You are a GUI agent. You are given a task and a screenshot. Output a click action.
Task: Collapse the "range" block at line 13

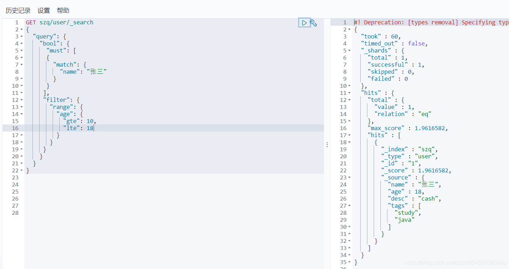(22, 107)
